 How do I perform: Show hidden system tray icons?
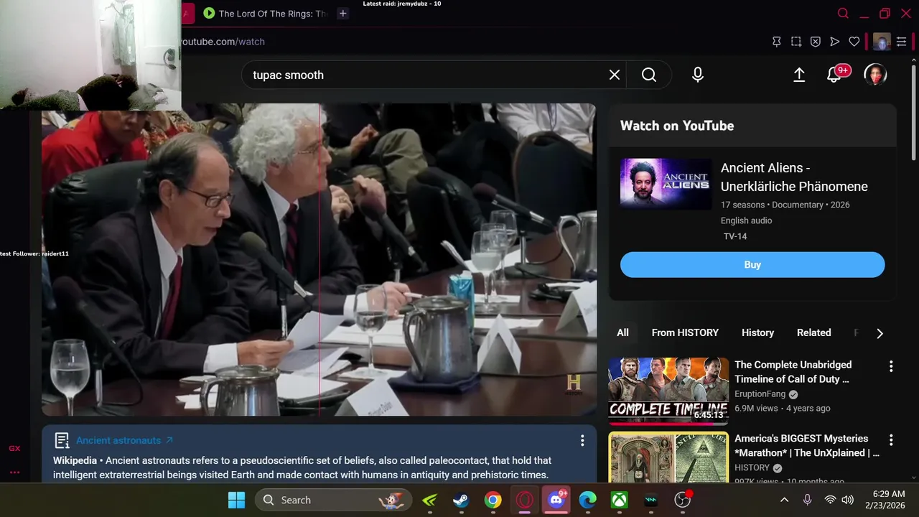click(x=784, y=500)
